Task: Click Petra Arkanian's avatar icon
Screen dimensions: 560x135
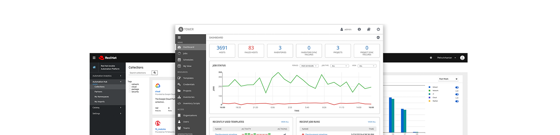Action: pyautogui.click(x=462, y=58)
